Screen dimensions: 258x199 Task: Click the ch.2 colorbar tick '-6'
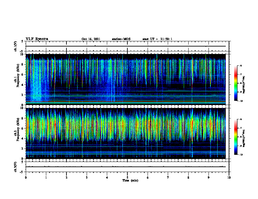tap(240, 119)
